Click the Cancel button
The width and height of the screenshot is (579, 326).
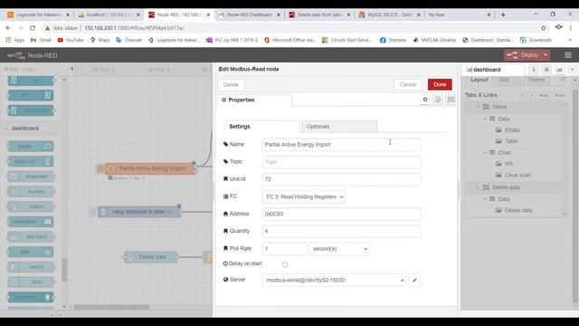click(408, 84)
